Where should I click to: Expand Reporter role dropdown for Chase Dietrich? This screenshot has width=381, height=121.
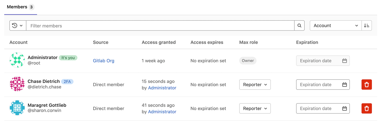255,85
